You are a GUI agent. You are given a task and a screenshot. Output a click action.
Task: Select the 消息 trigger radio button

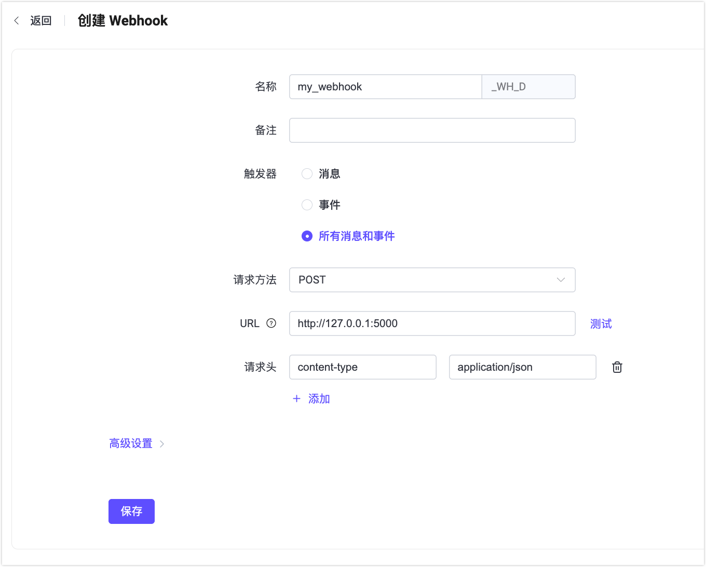[x=307, y=173]
